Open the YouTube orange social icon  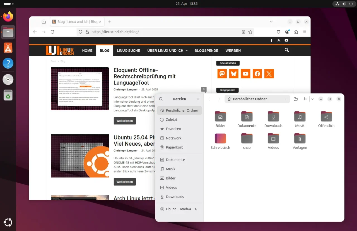click(x=245, y=74)
